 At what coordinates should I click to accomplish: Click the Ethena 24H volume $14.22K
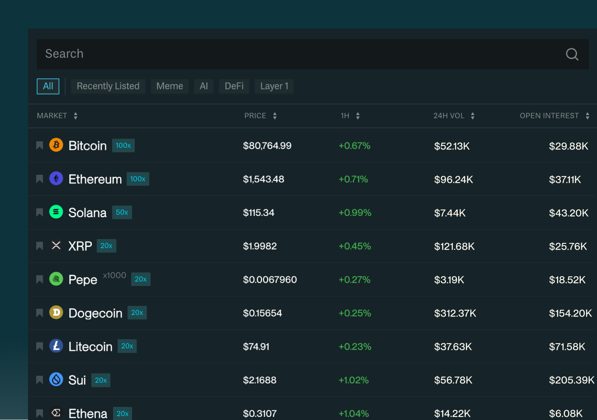pos(452,414)
